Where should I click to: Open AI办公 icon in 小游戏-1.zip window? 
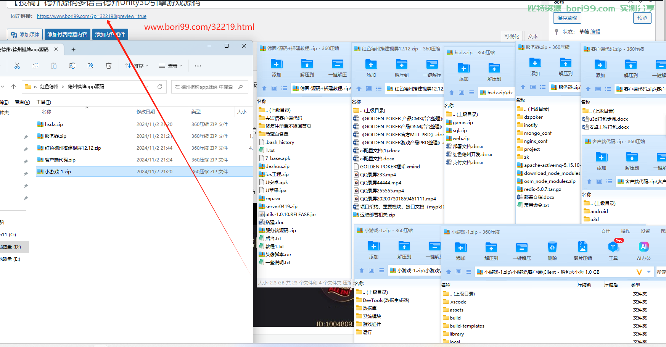(644, 251)
